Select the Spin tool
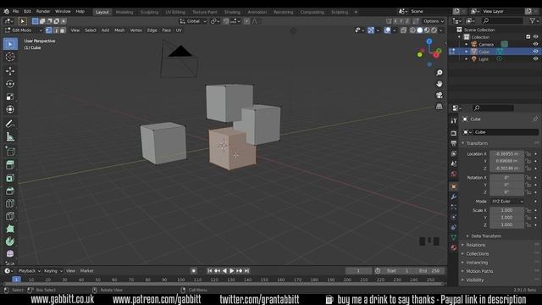The image size is (542, 305). click(10, 241)
